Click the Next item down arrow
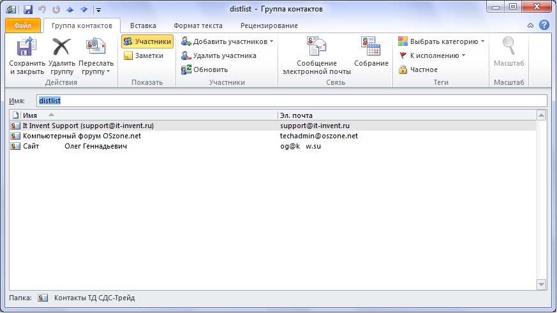The width and height of the screenshot is (557, 313). pyautogui.click(x=84, y=10)
